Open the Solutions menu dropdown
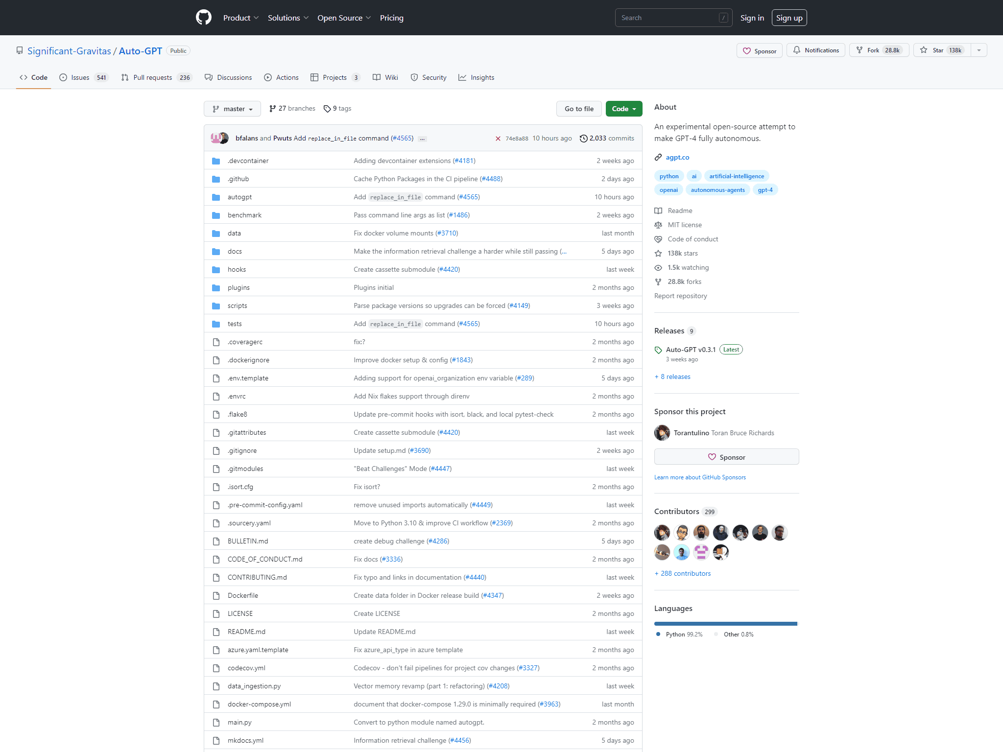The image size is (1003, 752). click(x=288, y=18)
